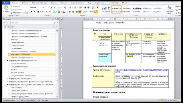Click the navigation search magnifier icon

55,23
